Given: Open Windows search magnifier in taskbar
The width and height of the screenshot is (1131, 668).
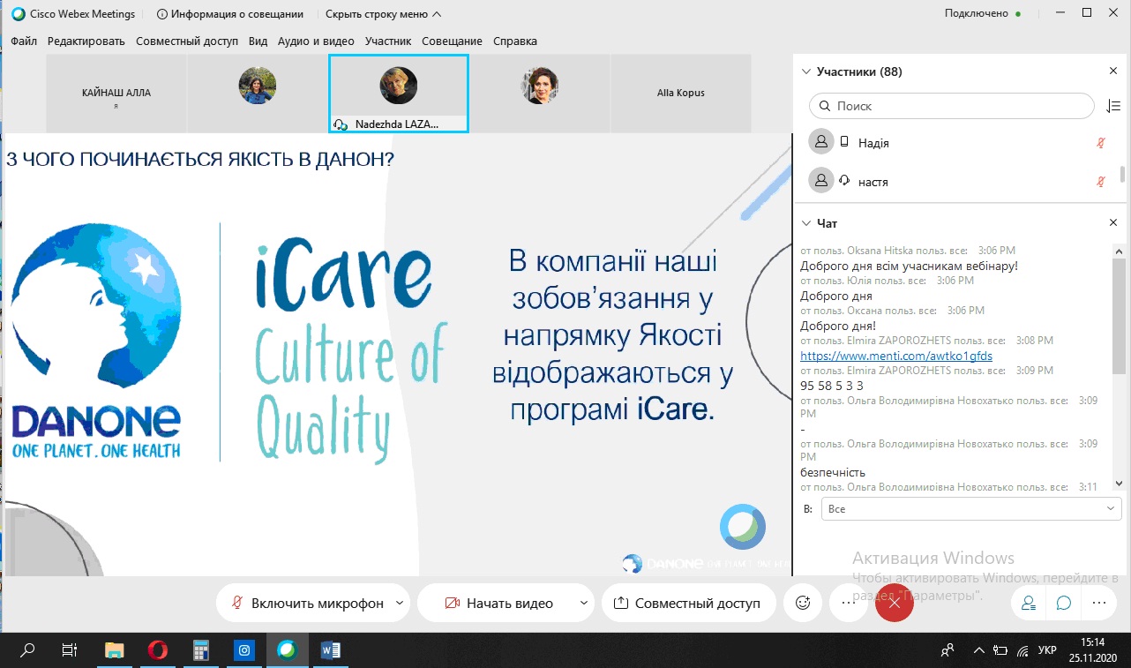Looking at the screenshot, I should [x=27, y=650].
